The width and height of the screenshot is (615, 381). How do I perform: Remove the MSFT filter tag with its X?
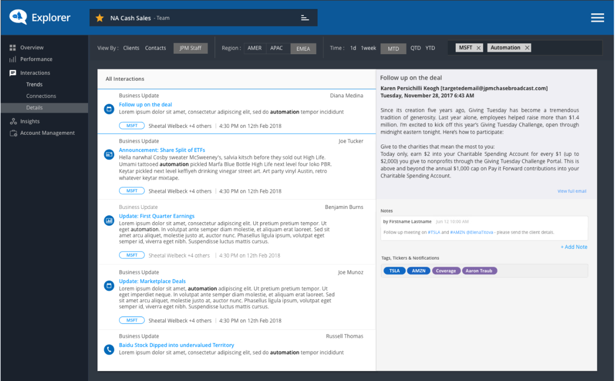(x=479, y=48)
